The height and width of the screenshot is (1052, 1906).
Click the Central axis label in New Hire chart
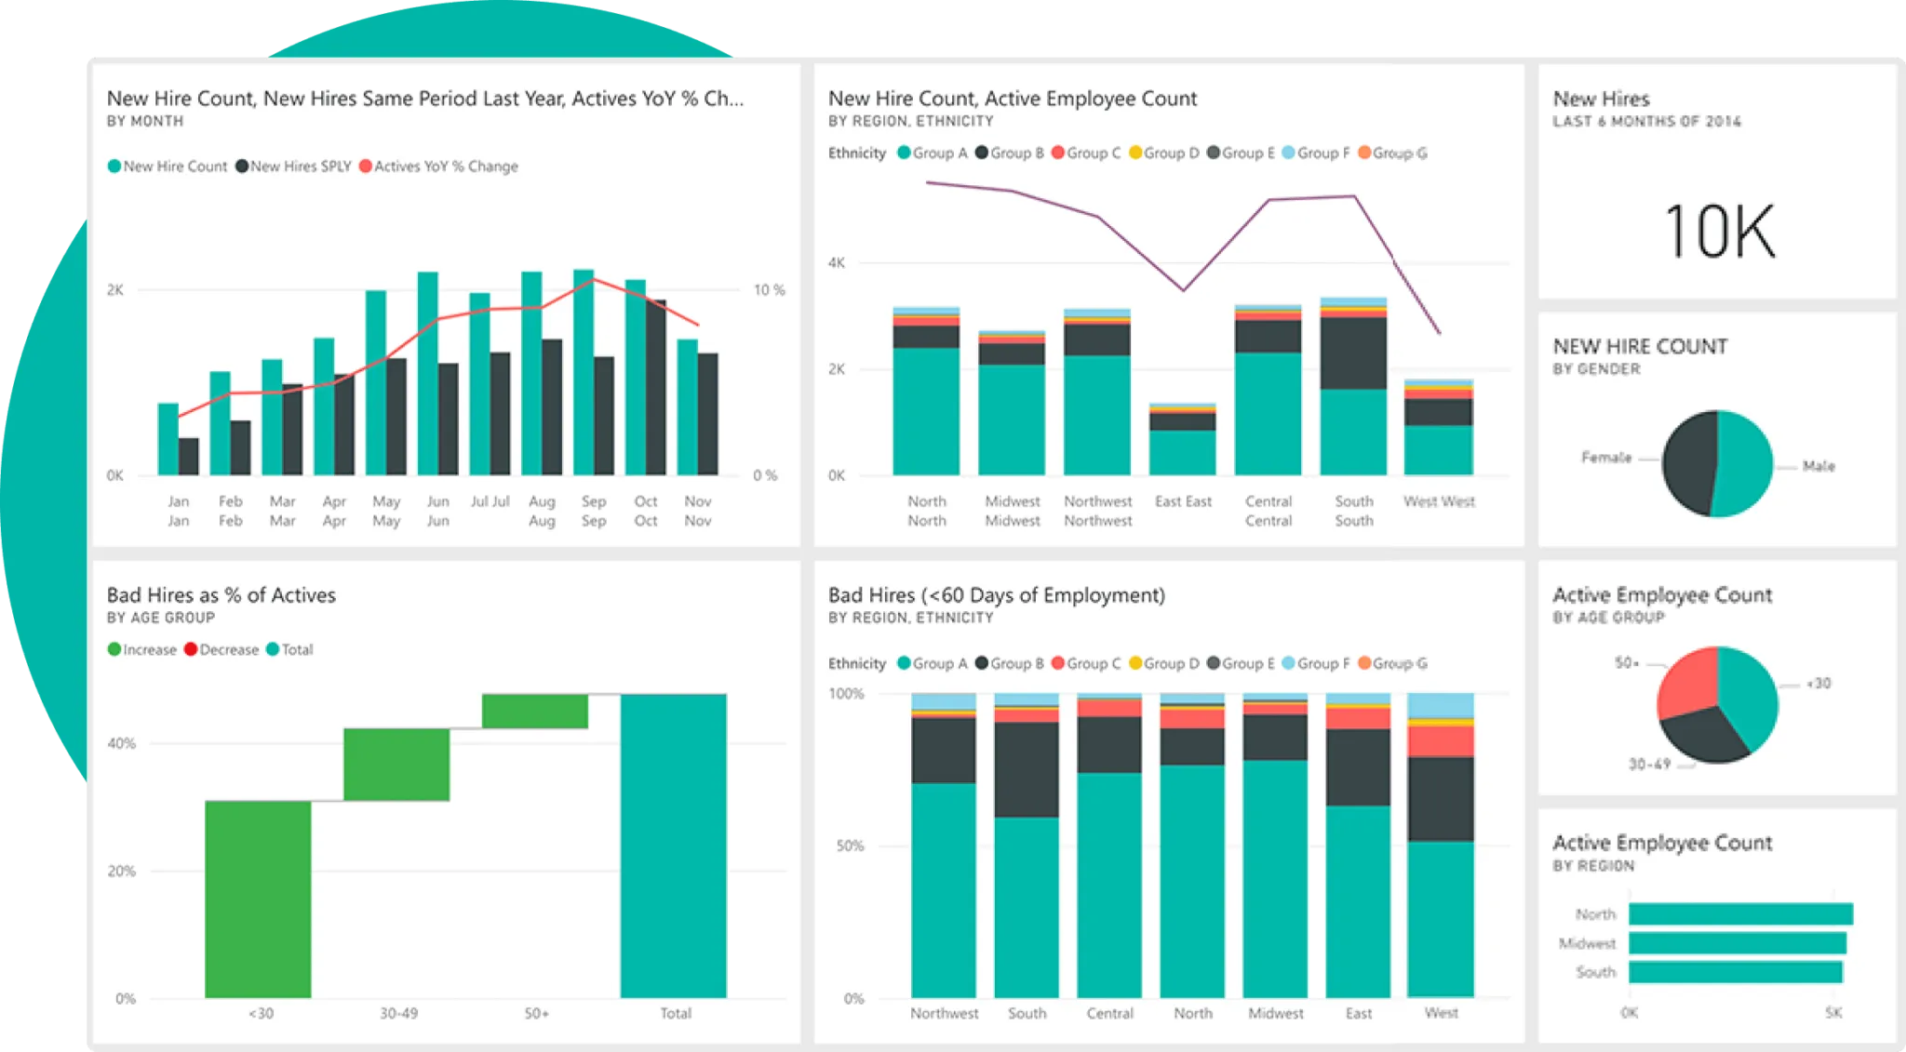1268,511
